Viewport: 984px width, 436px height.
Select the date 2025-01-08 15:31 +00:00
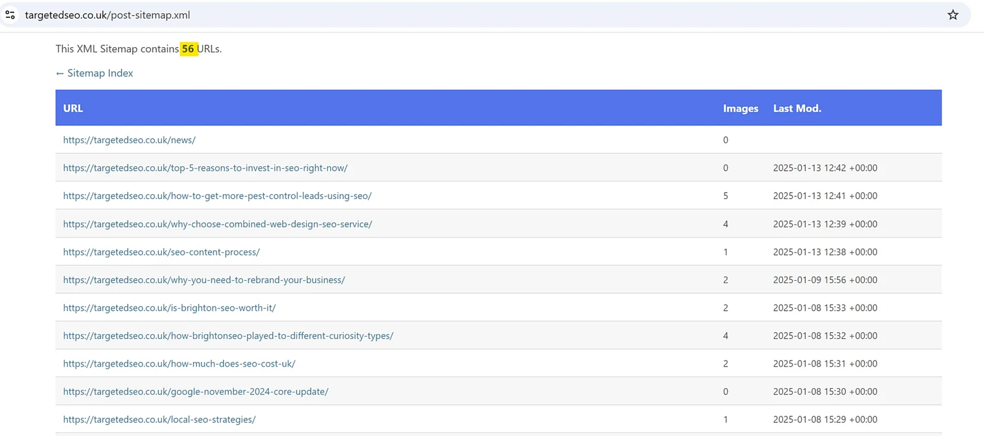click(825, 364)
